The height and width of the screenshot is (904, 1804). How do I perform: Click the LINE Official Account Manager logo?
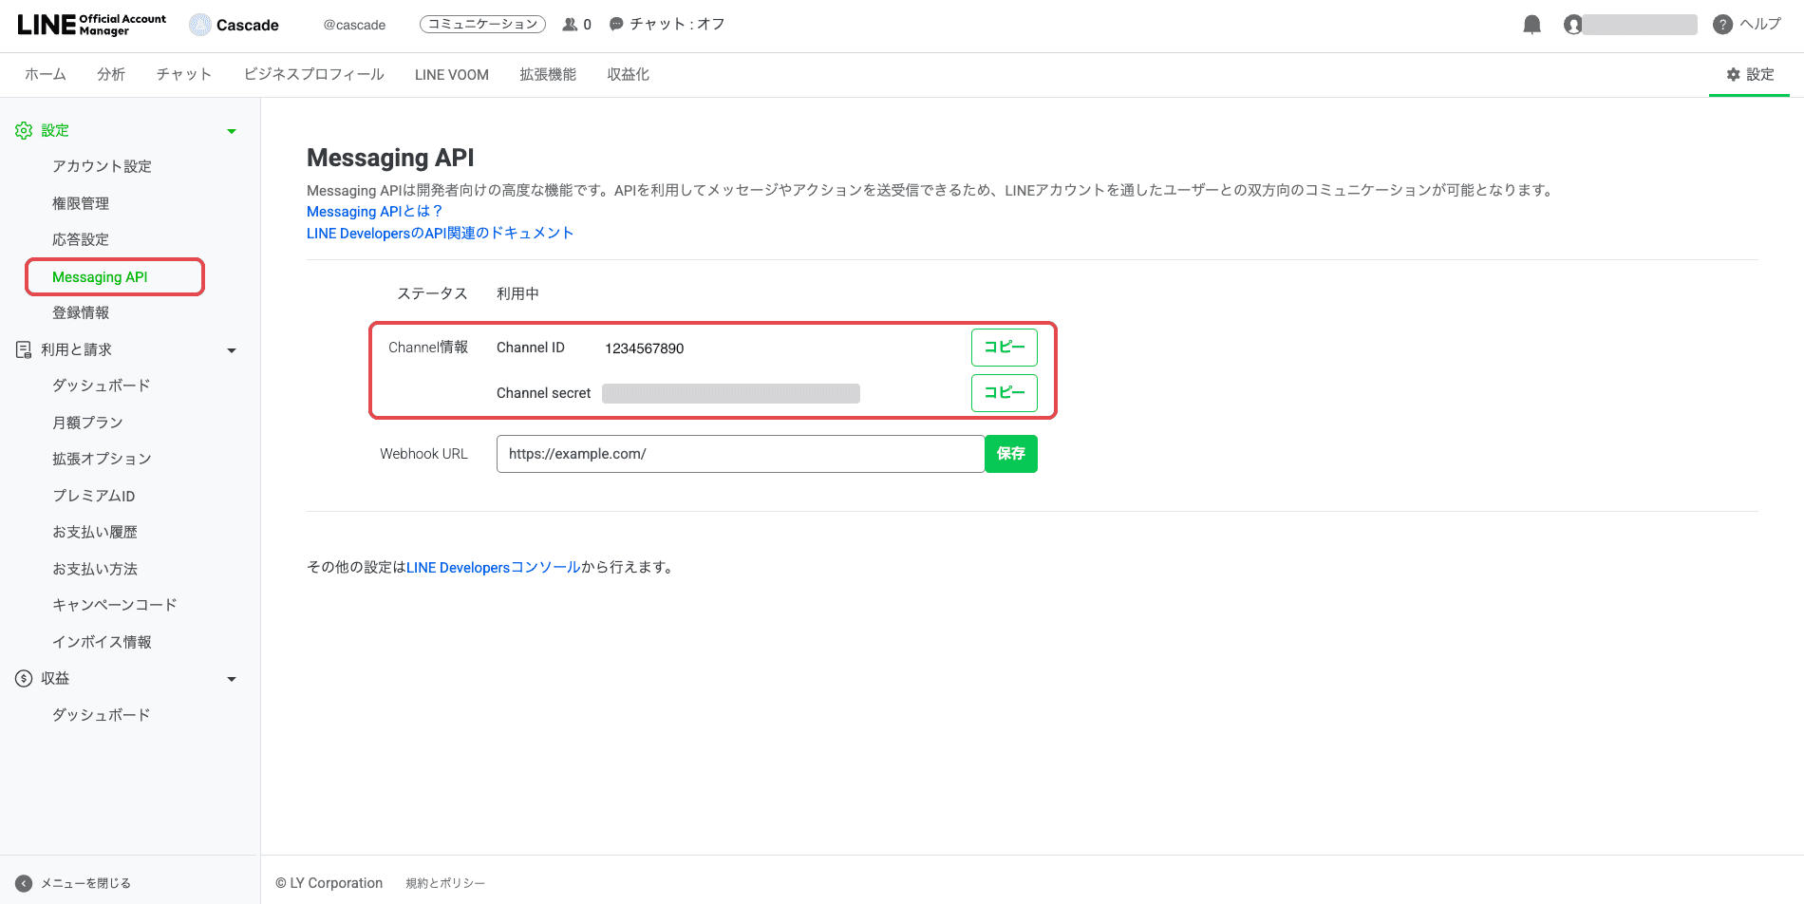pos(91,25)
